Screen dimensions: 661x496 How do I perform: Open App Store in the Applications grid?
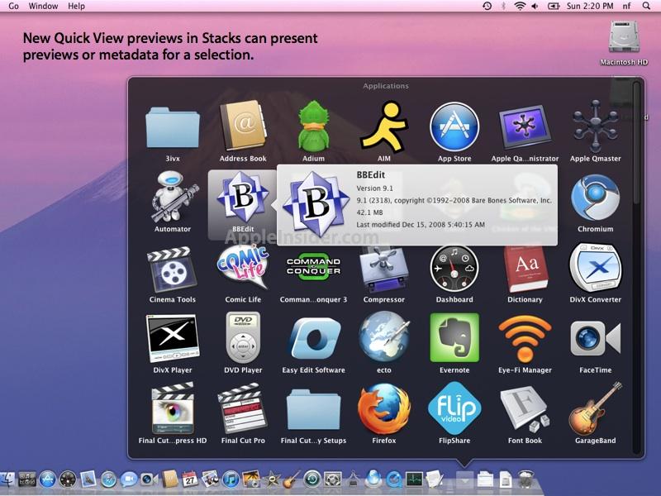pyautogui.click(x=454, y=126)
